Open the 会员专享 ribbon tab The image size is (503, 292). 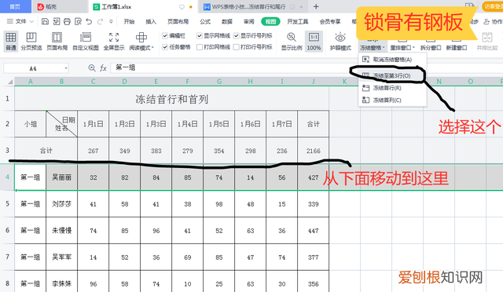click(x=330, y=21)
